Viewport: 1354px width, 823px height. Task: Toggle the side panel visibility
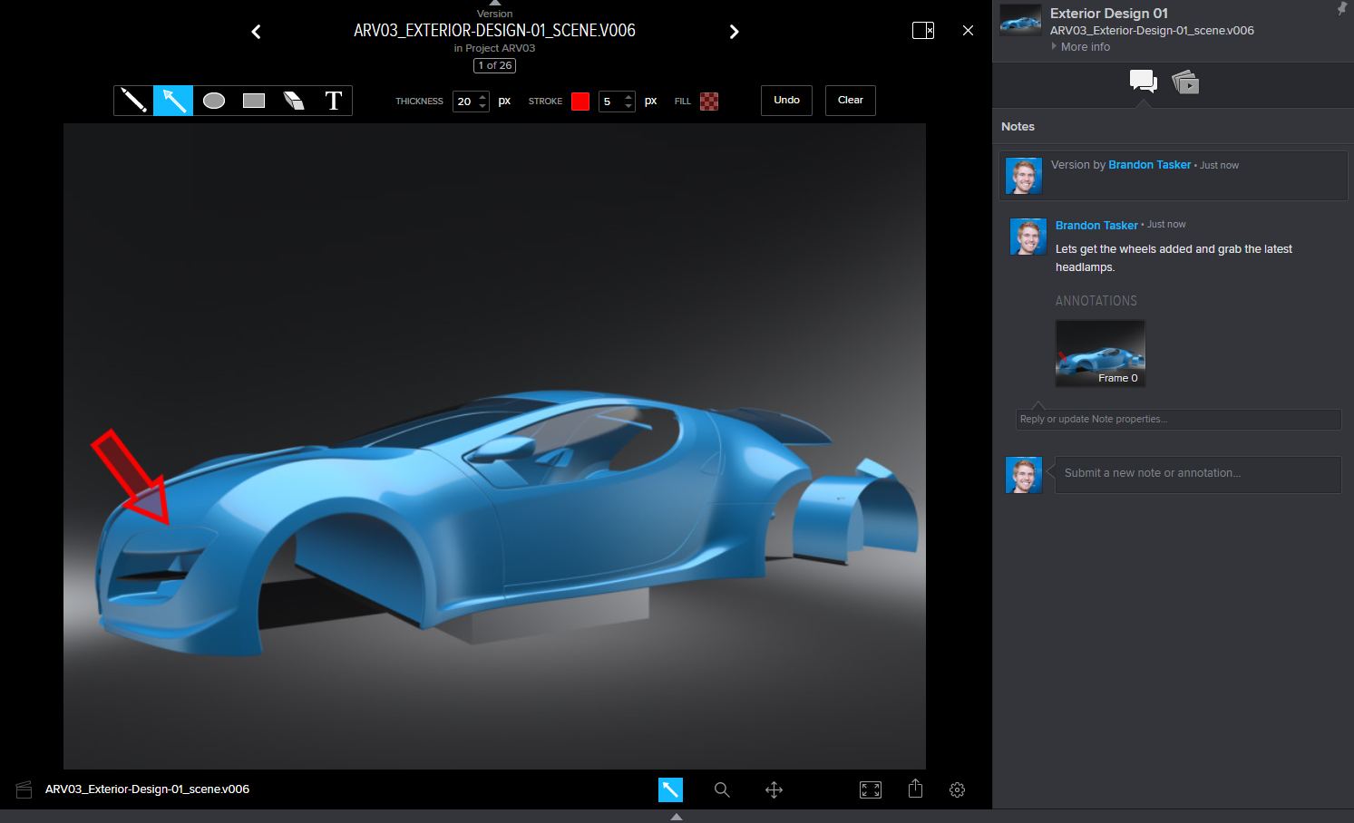point(923,30)
